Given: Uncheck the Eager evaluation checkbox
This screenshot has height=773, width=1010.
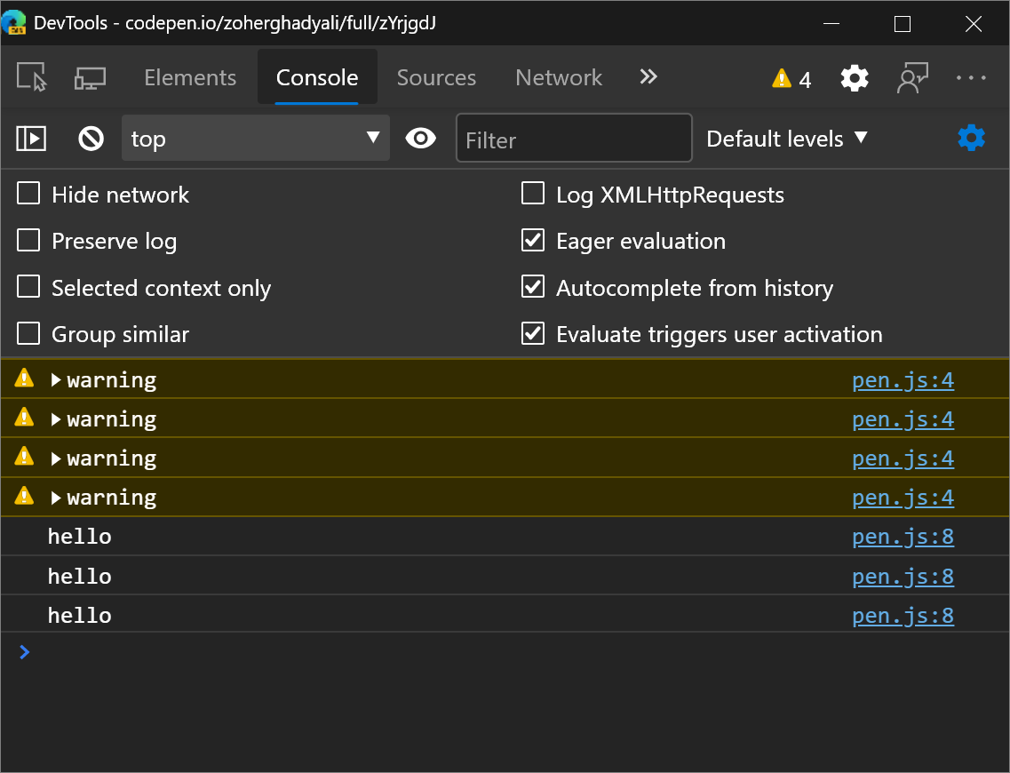Looking at the screenshot, I should 533,240.
